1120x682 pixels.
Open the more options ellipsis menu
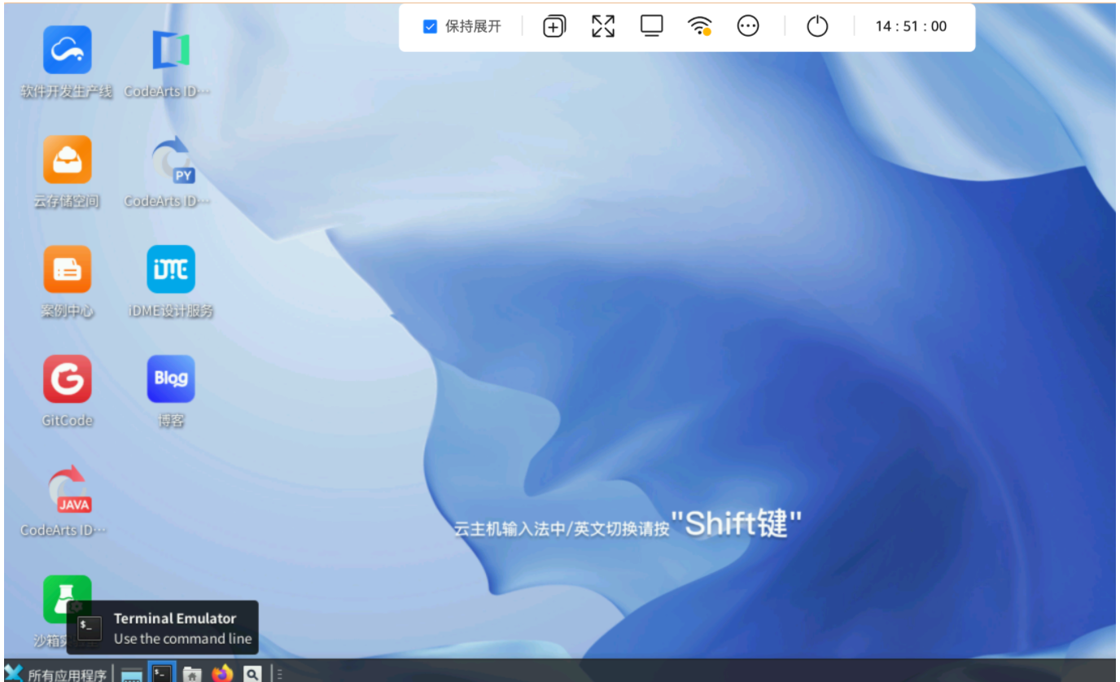747,25
